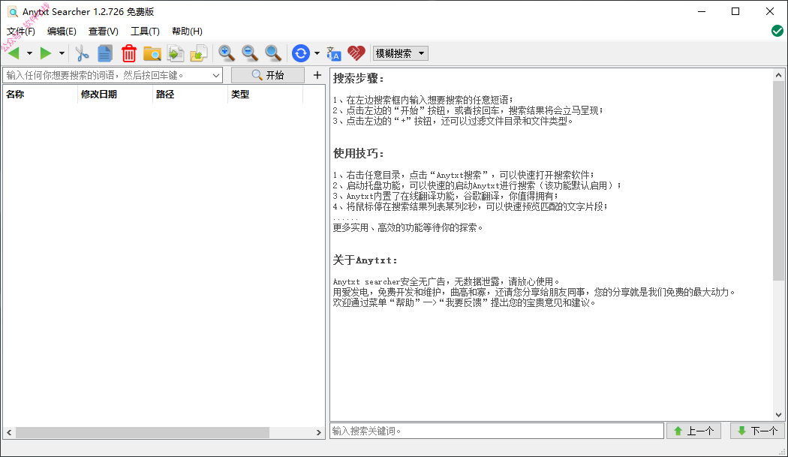
Task: Click the red trash delete icon
Action: (128, 53)
